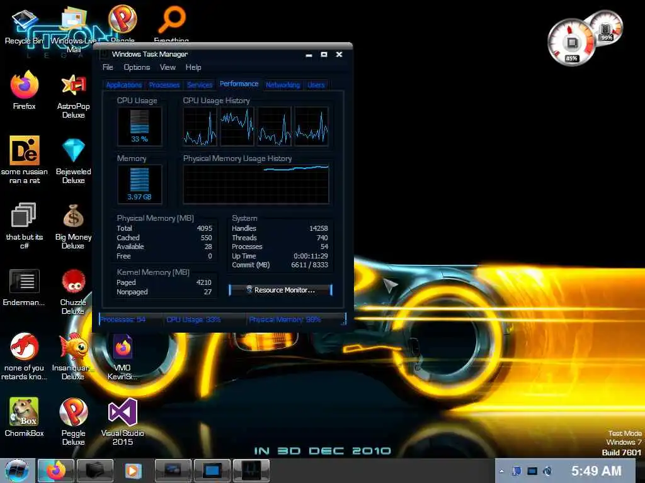
Task: Select the Enderman desktop icon
Action: (x=24, y=287)
